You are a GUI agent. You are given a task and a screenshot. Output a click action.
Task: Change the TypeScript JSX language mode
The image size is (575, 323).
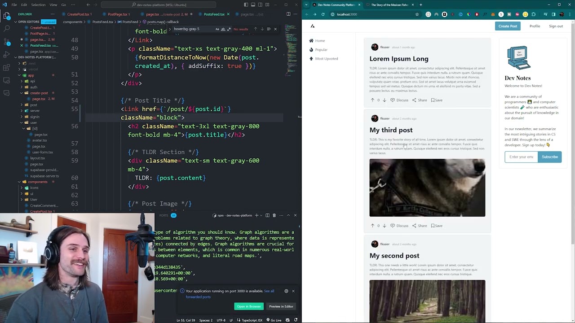[x=252, y=320]
